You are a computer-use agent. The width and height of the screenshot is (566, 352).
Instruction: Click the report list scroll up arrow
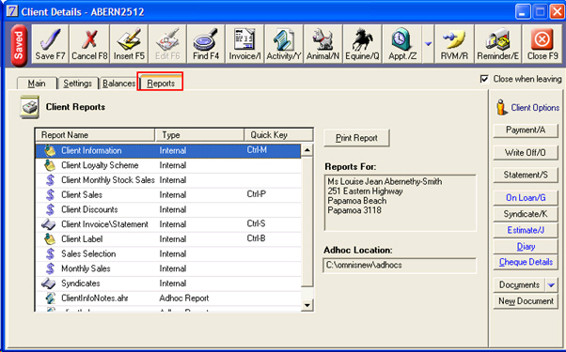click(307, 150)
